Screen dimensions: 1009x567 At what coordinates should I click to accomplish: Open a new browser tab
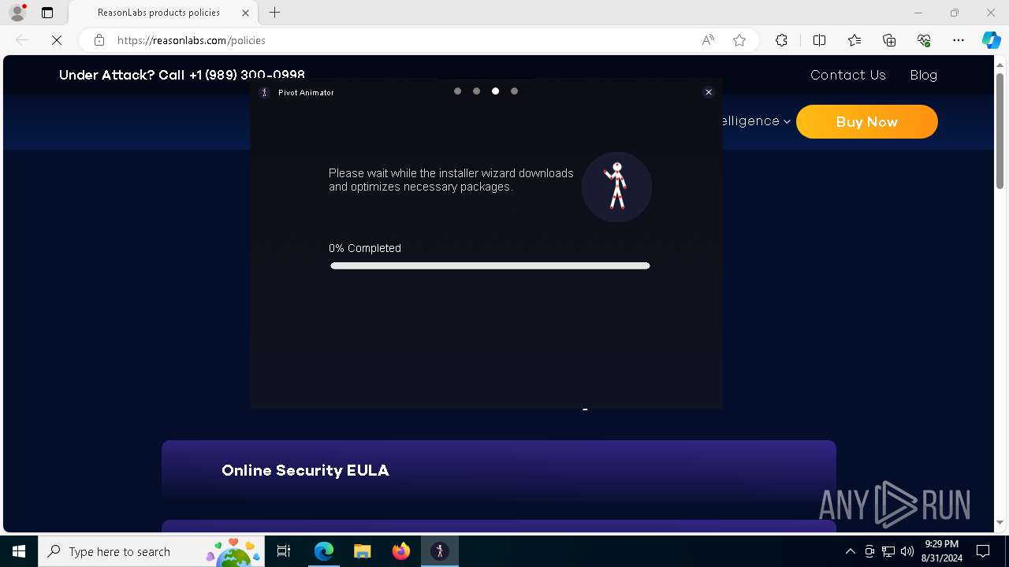pos(274,13)
